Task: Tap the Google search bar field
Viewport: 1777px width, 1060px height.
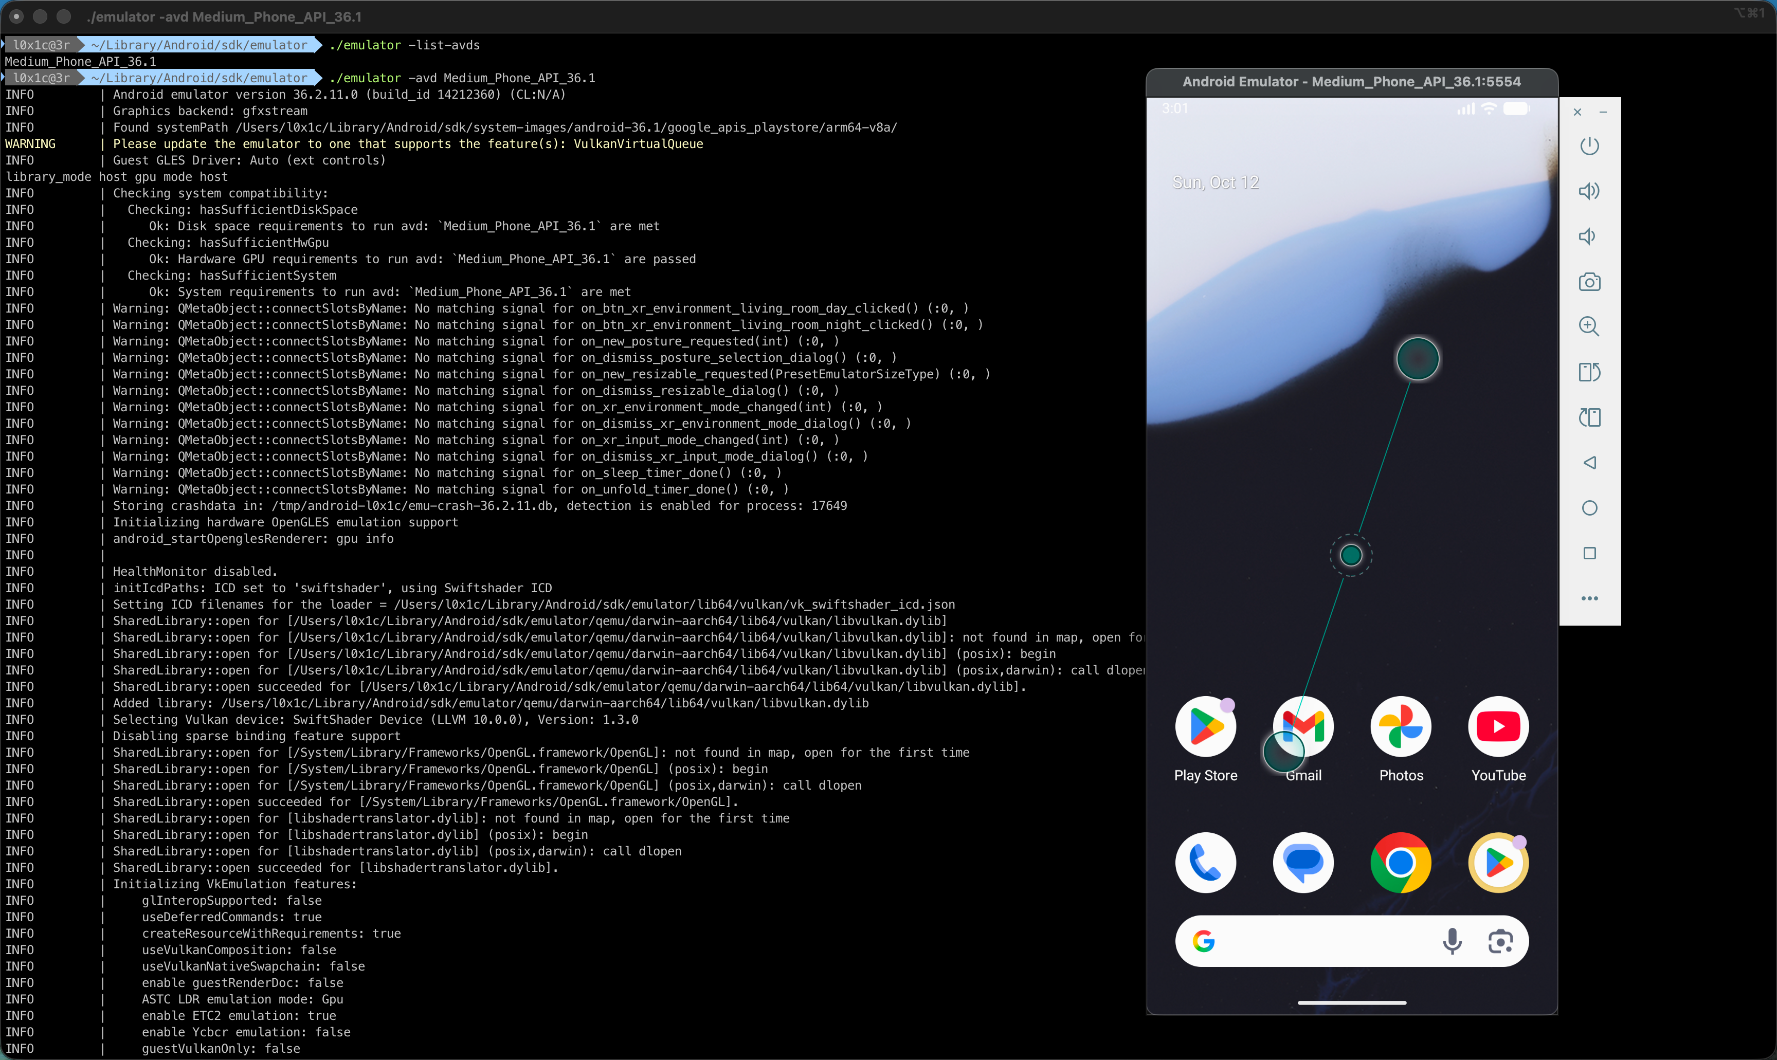Action: coord(1321,941)
